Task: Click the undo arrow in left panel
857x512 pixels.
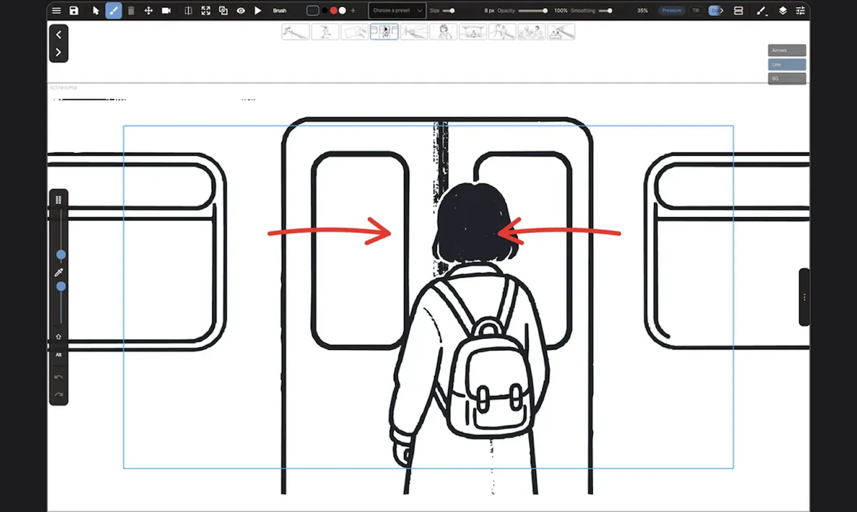Action: tap(58, 377)
